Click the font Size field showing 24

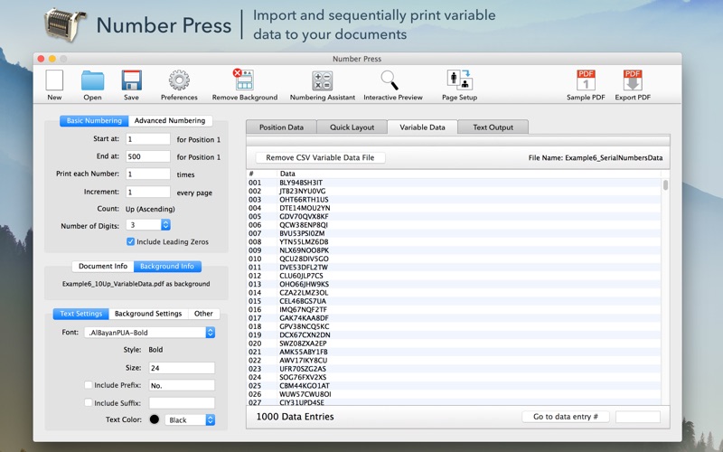[182, 368]
